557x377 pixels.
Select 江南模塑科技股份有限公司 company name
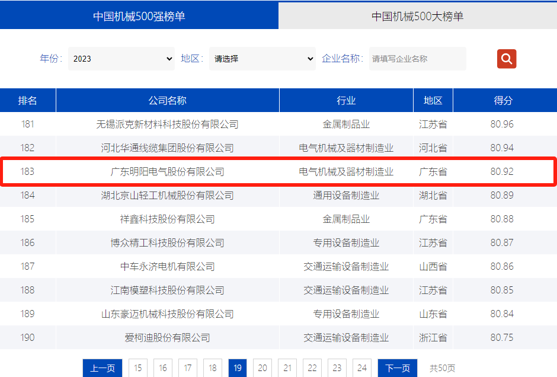coord(167,290)
